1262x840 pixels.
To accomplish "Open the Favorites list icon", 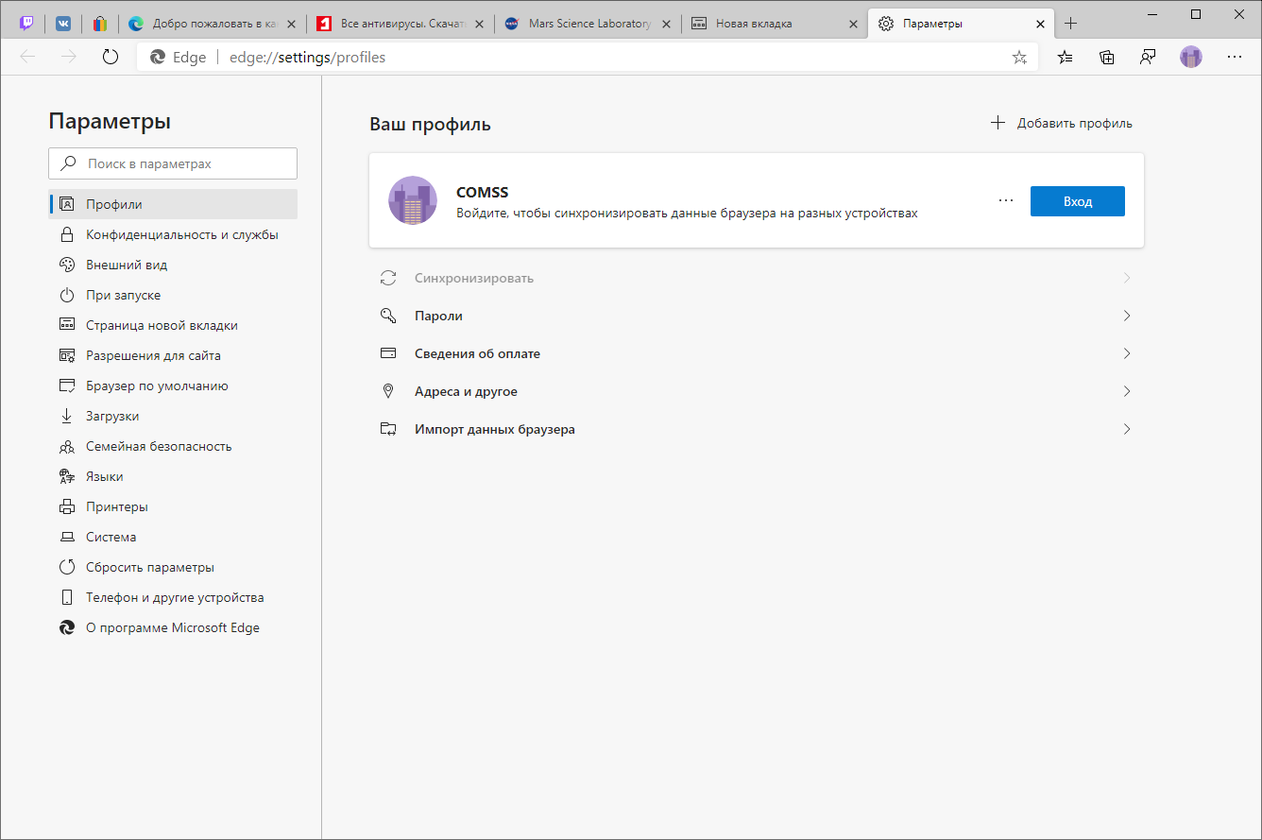I will click(x=1066, y=57).
